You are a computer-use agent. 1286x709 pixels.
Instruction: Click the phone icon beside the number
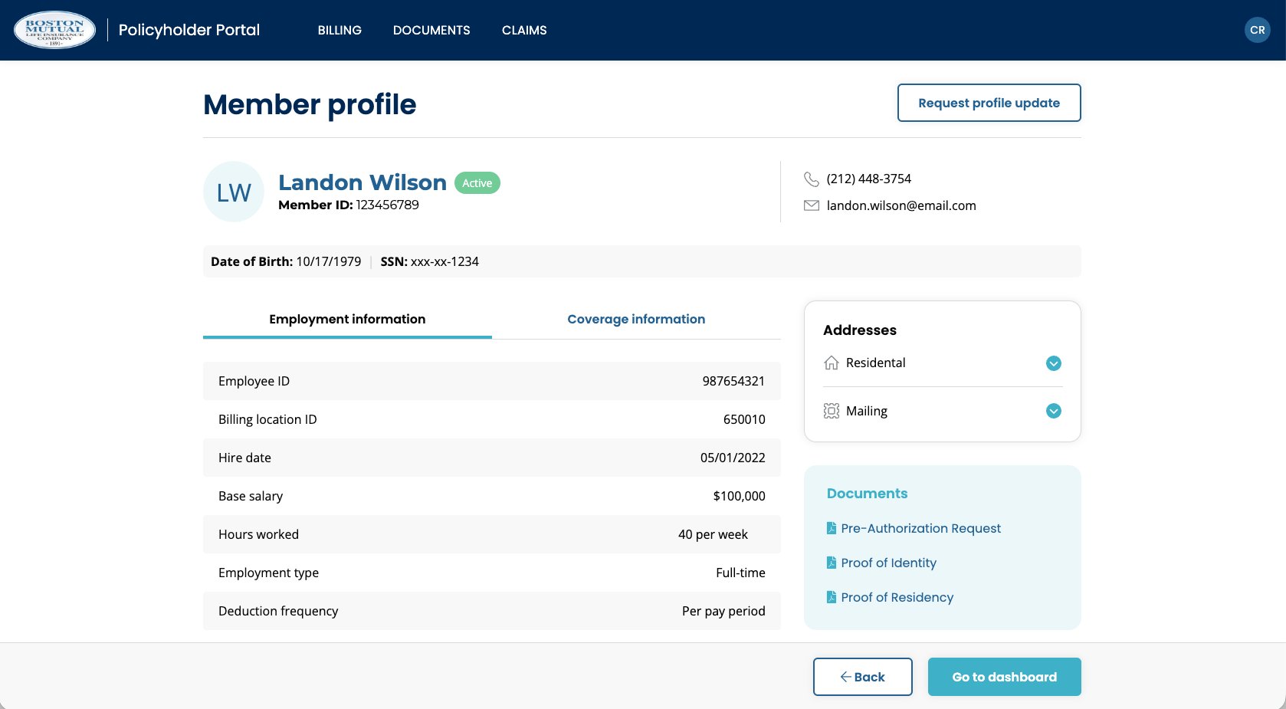811,179
